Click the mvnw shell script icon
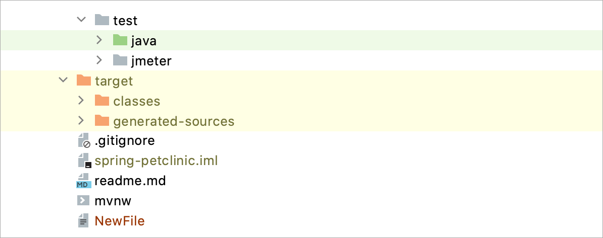The height and width of the screenshot is (238, 603). pyautogui.click(x=83, y=201)
